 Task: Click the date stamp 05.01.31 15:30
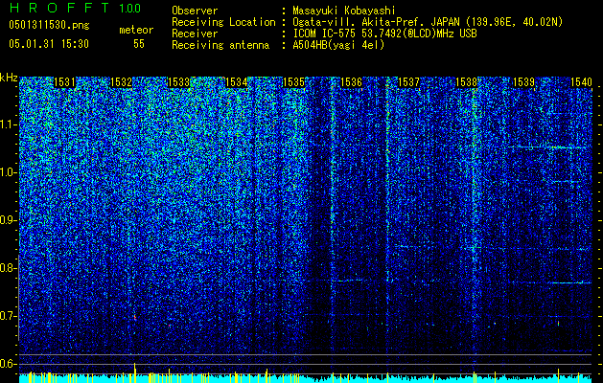click(x=49, y=44)
